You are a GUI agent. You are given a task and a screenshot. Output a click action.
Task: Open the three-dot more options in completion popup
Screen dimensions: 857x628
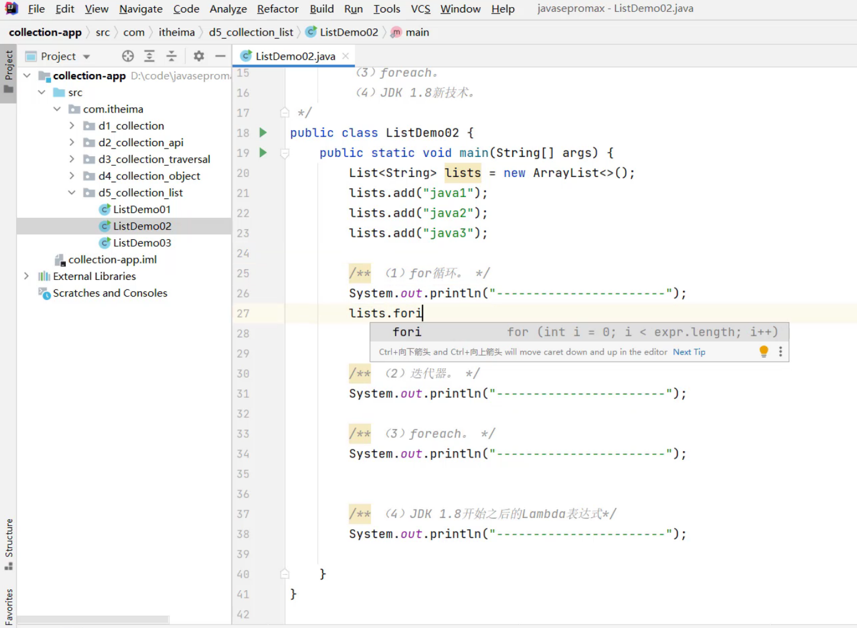(781, 352)
